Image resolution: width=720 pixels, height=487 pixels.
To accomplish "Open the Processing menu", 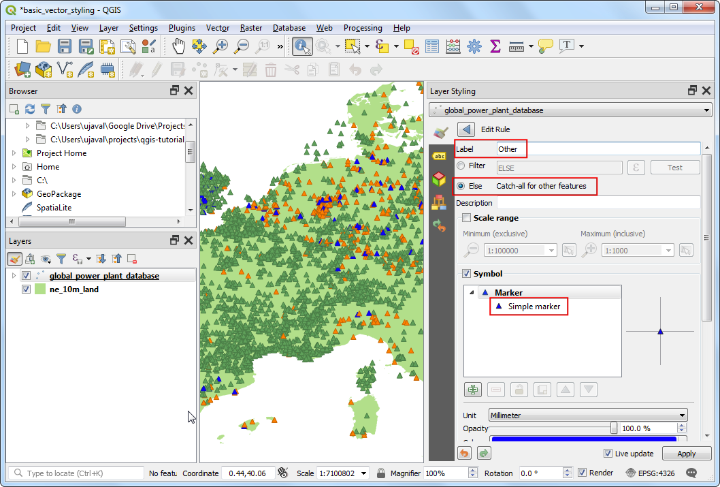I will [363, 28].
